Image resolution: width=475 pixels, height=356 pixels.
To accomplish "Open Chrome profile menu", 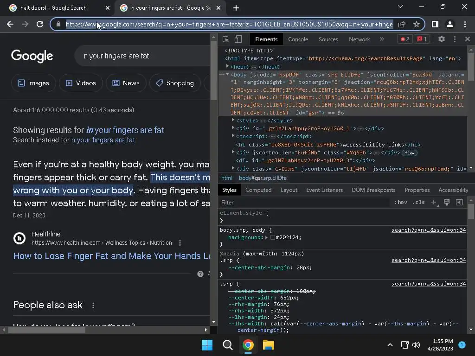I will (x=450, y=24).
